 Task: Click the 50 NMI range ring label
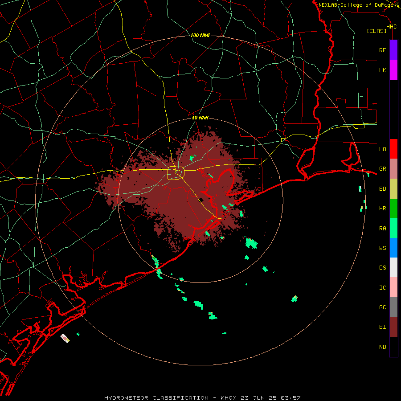200,118
